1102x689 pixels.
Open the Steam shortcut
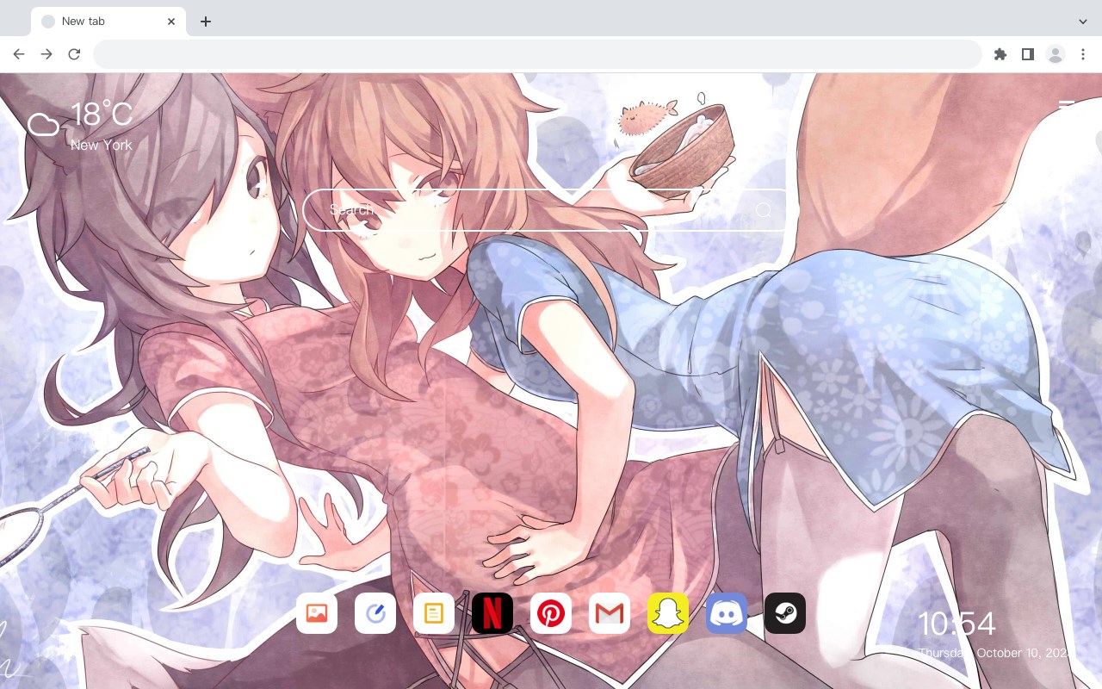785,613
